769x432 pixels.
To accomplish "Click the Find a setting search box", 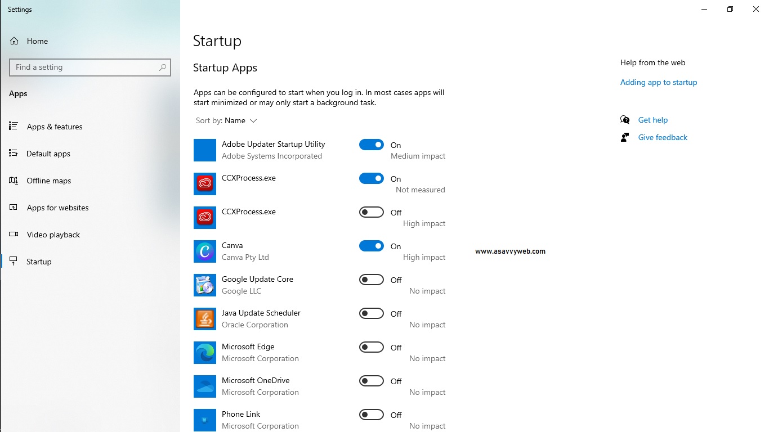I will pyautogui.click(x=84, y=67).
